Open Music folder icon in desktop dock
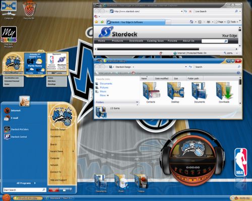The width and height of the screenshot is (252, 201). point(121,183)
